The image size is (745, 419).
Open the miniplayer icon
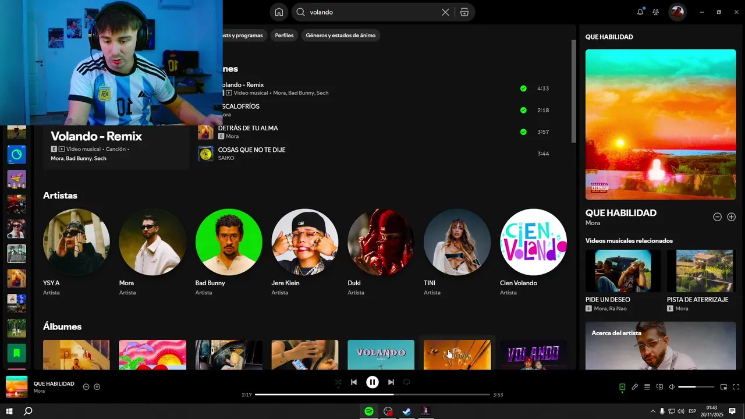point(723,387)
